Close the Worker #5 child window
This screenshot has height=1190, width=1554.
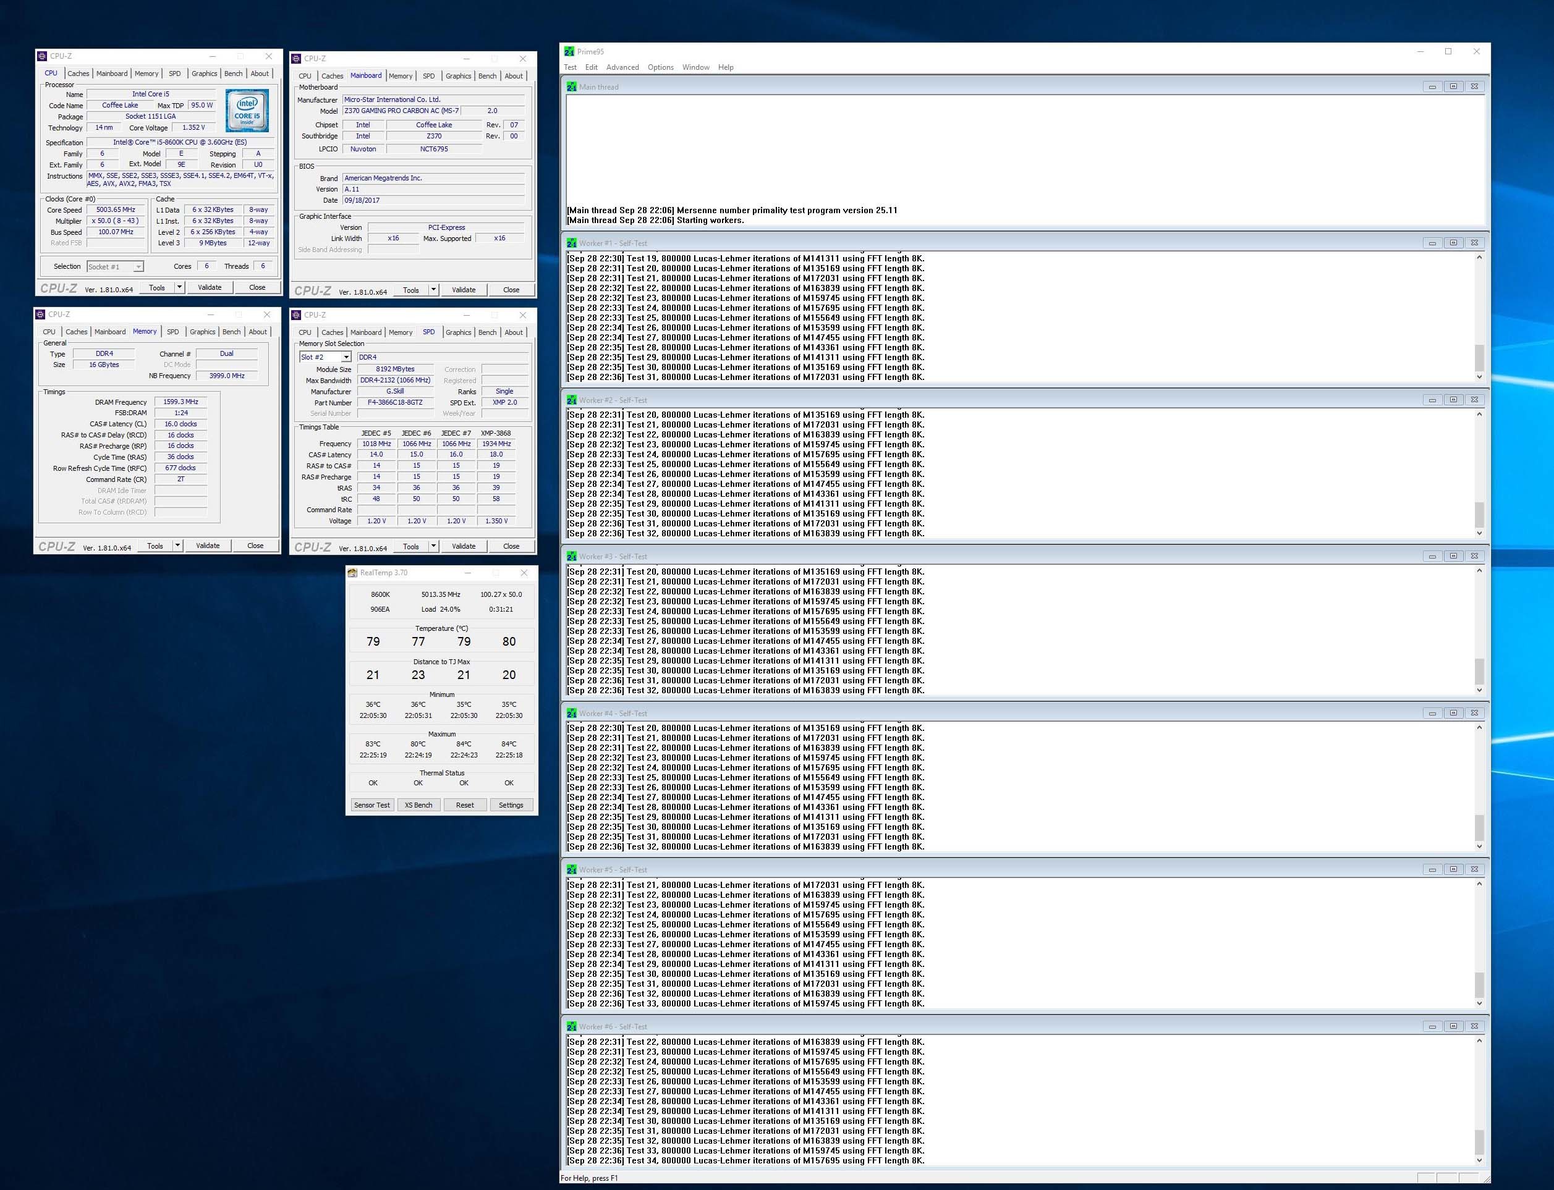tap(1475, 870)
